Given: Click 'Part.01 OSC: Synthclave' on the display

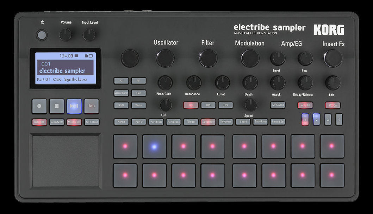Looking at the screenshot, I should coord(62,79).
